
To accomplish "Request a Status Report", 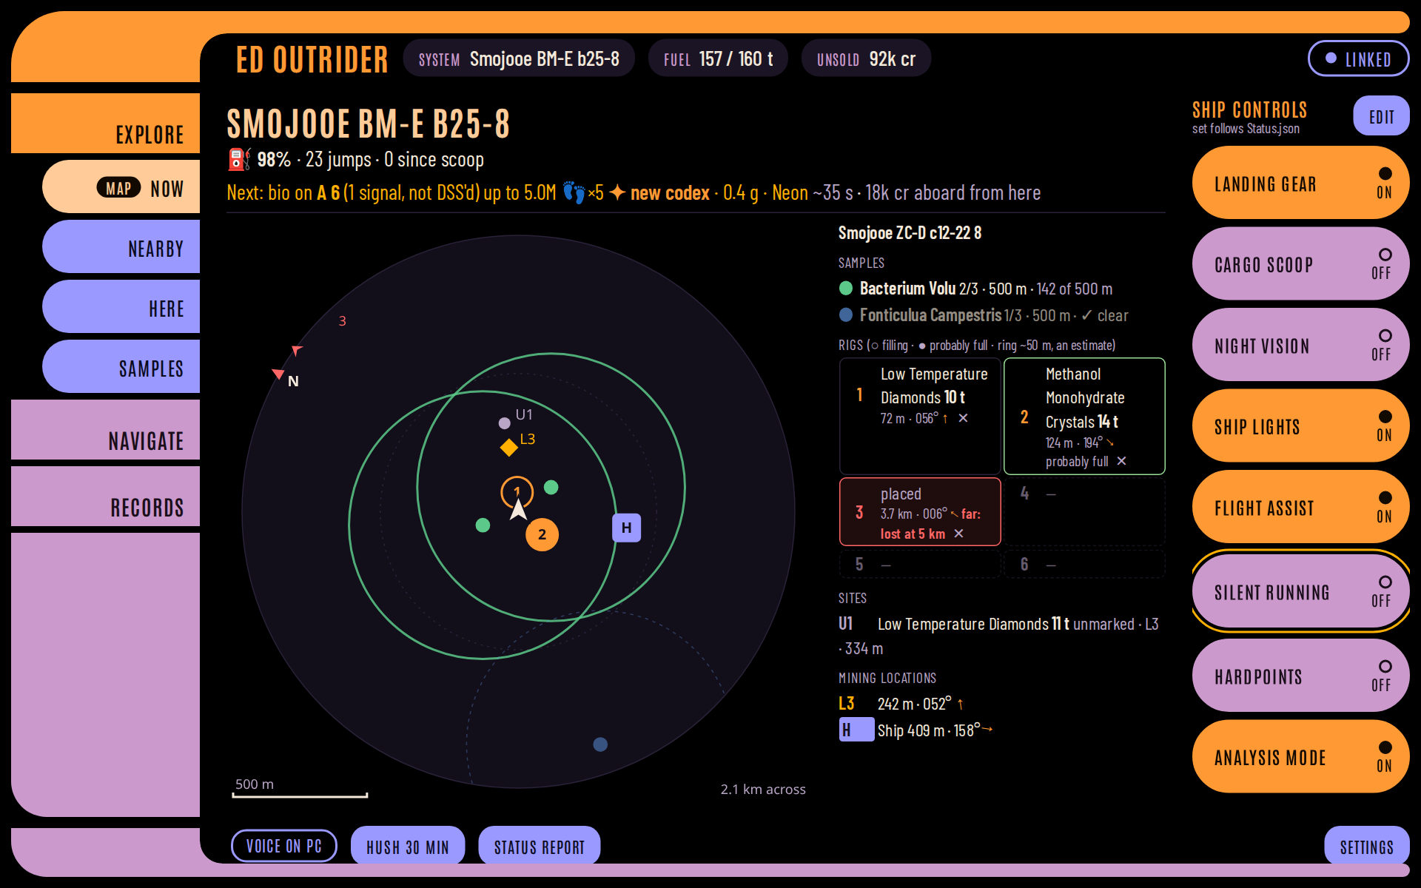I will pyautogui.click(x=540, y=846).
